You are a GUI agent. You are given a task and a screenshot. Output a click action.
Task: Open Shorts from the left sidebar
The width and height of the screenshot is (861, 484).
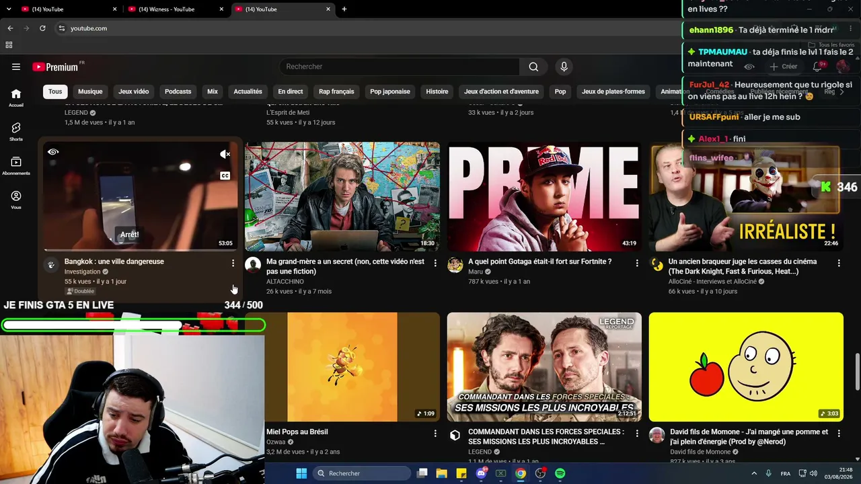16,132
